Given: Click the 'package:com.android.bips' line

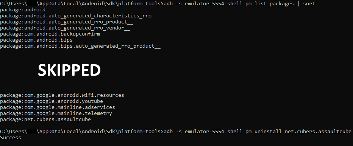Looking at the screenshot, I should [x=36, y=40].
